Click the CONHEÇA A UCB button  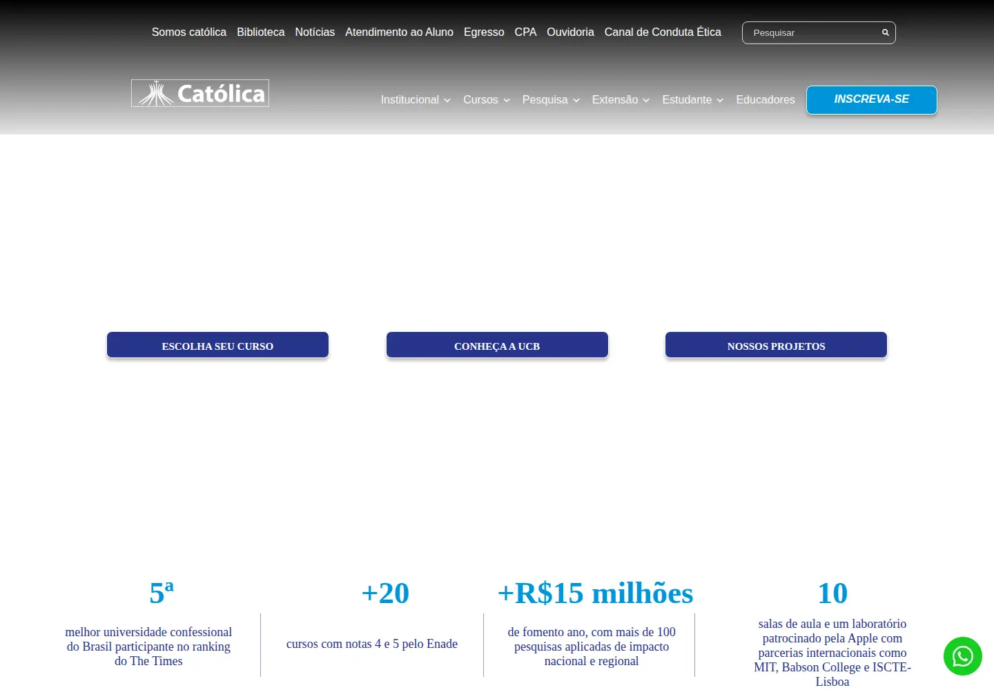click(497, 345)
